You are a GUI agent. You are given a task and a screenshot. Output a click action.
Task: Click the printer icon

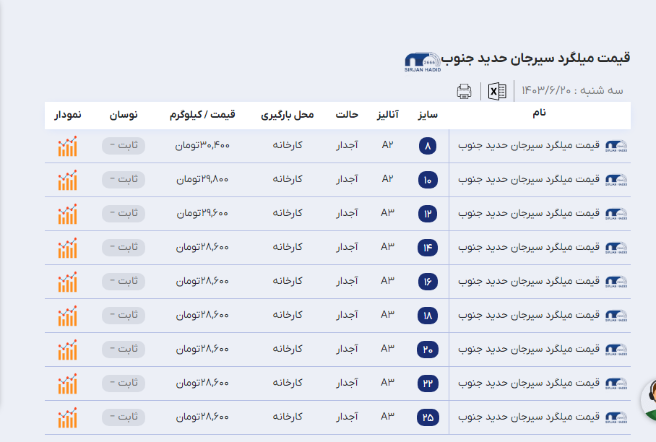tap(464, 91)
